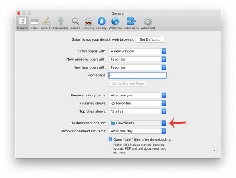Screen dimensions: 236x178
Task: Open Privacy hand icon preferences
Action: pos(101,23)
